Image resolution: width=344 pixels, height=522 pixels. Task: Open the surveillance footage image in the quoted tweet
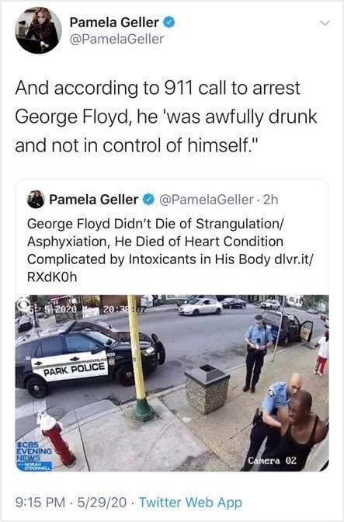tap(172, 383)
